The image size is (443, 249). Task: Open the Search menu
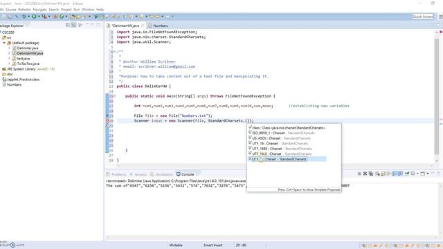[x=54, y=10]
